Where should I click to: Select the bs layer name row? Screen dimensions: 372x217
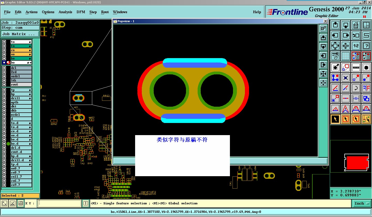tap(21, 58)
